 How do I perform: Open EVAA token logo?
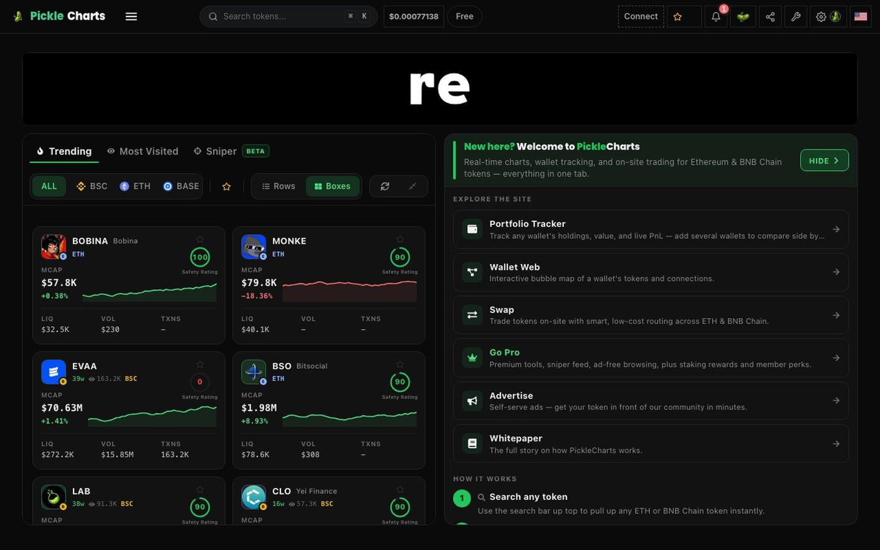(x=53, y=371)
